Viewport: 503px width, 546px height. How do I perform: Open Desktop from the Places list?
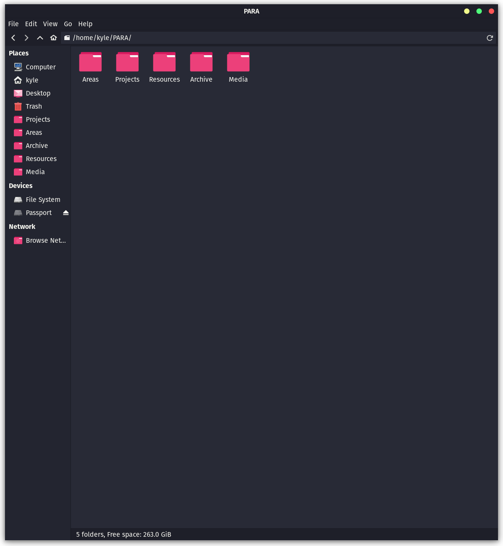pos(38,93)
